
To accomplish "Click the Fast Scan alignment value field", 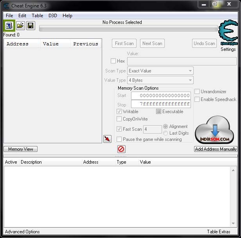I will pyautogui.click(x=153, y=129).
